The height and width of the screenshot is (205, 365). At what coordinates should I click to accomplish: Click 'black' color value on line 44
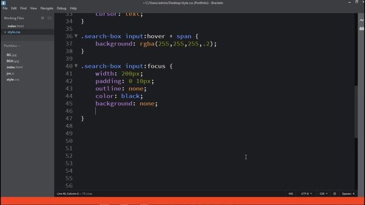point(131,96)
